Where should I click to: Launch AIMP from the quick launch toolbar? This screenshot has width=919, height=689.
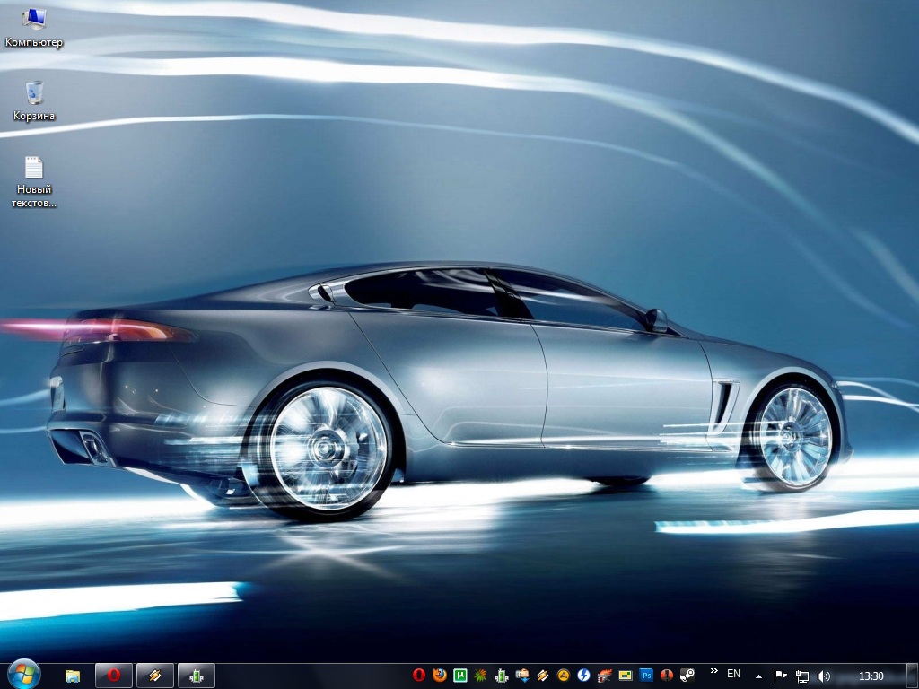564,675
